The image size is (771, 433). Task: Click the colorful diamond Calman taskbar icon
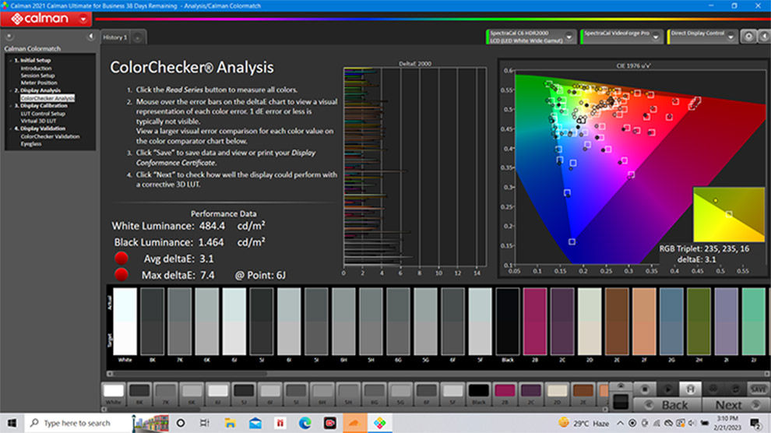pyautogui.click(x=379, y=423)
